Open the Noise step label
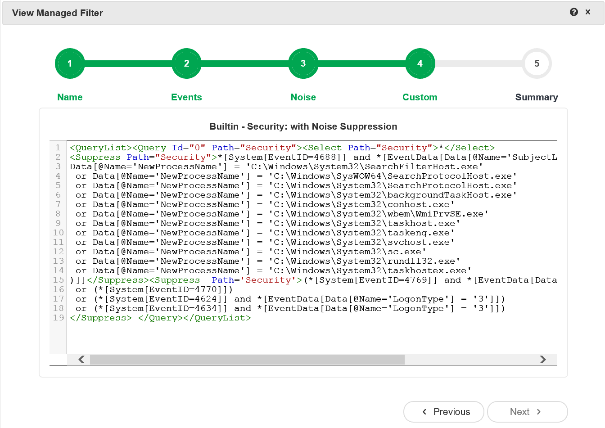 tap(303, 97)
